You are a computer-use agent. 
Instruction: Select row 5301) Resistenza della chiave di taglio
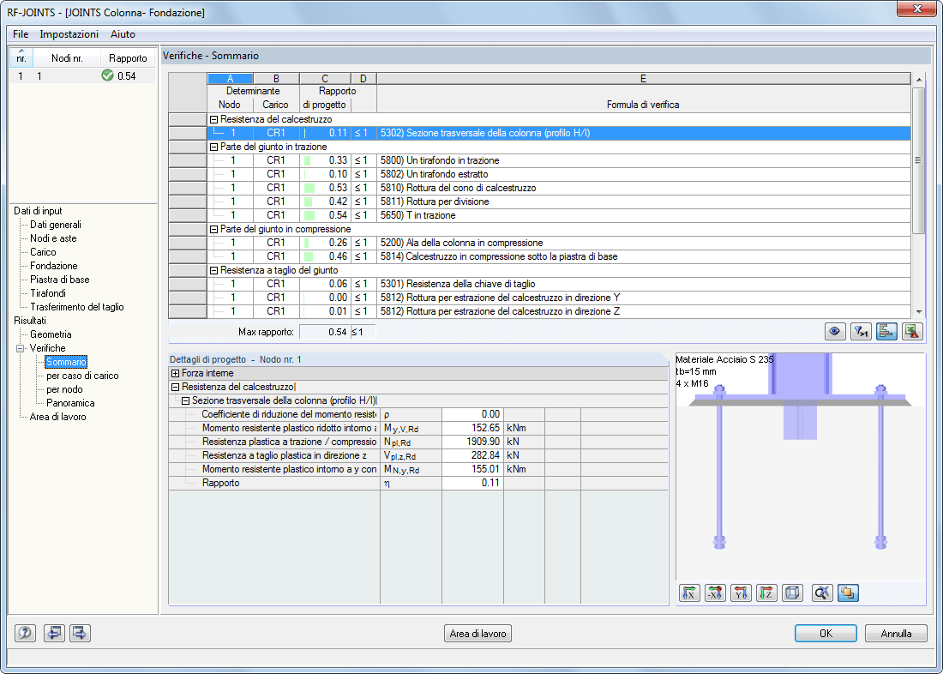tap(559, 284)
